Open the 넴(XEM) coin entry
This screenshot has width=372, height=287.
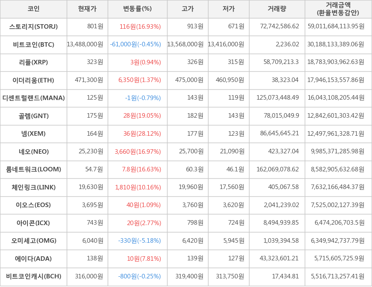tap(34, 134)
